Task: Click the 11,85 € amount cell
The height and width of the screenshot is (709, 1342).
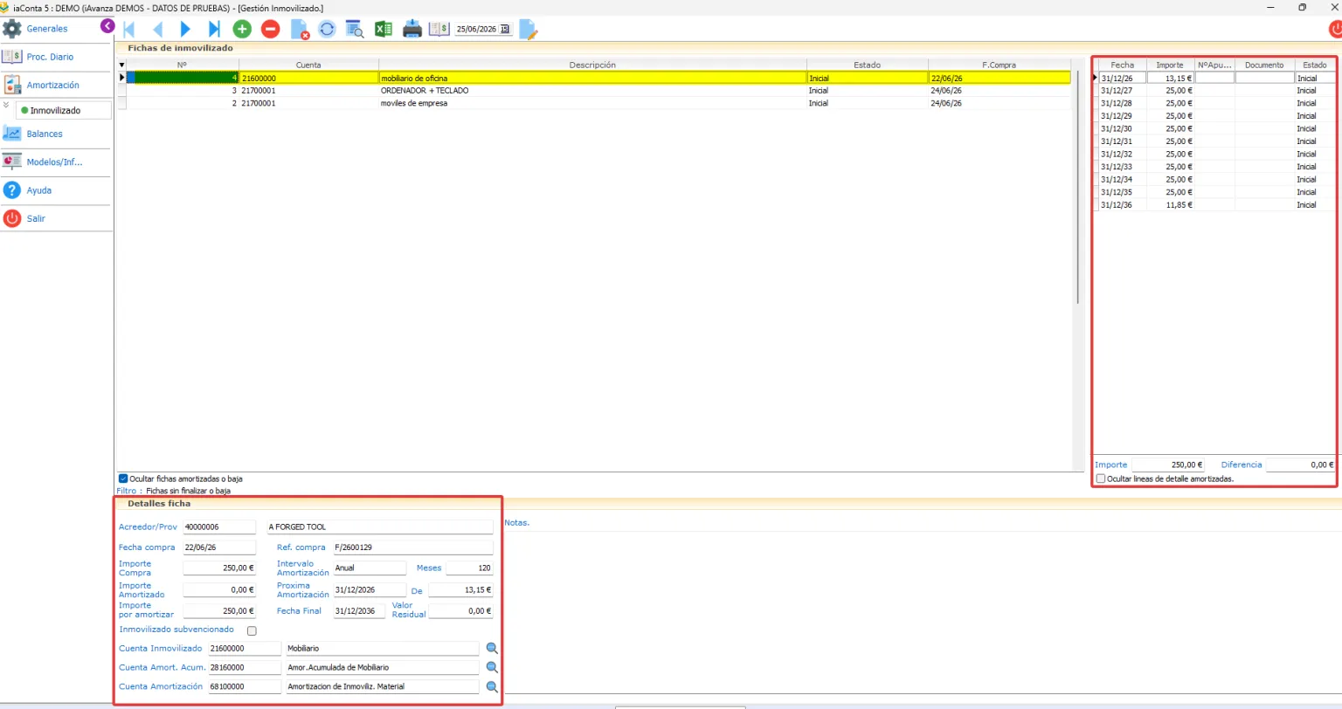Action: click(1170, 205)
